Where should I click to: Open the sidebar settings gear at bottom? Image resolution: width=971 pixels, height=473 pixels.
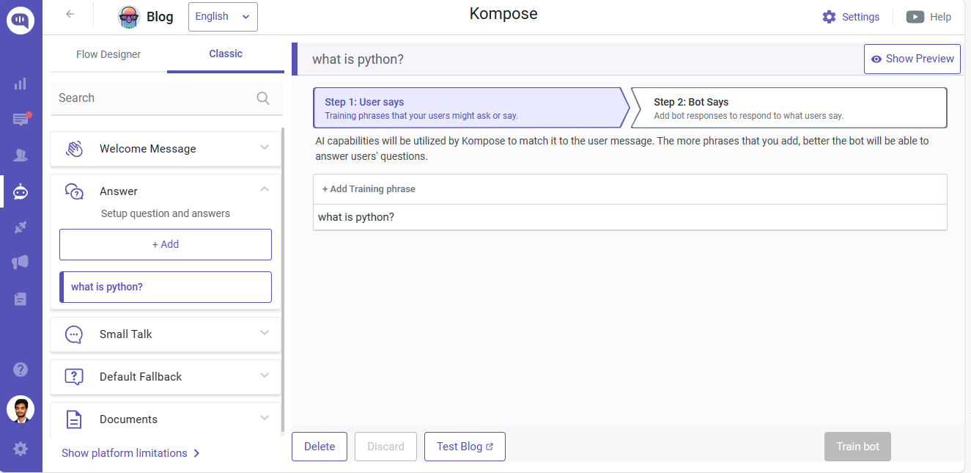coord(21,449)
